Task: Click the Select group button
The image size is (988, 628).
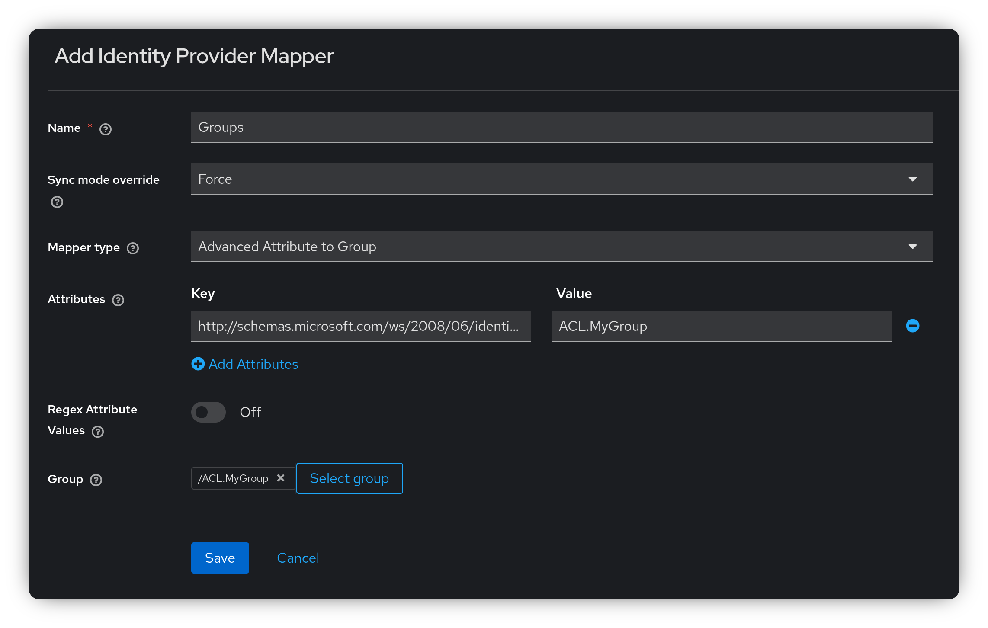Action: 350,478
